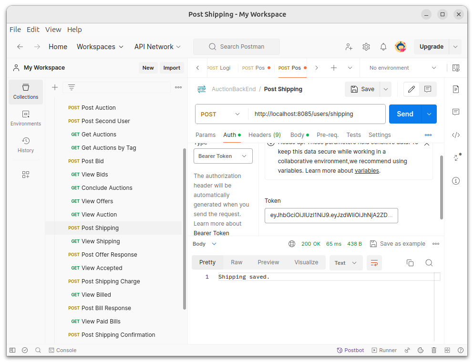Click the edit pencil icon
This screenshot has height=364, width=474.
[412, 89]
